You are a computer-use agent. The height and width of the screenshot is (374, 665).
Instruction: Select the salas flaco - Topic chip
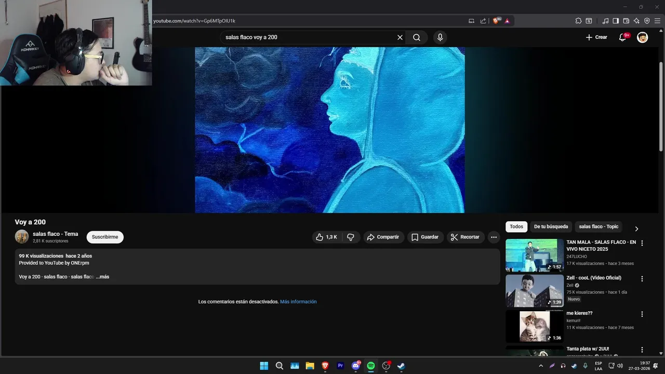pos(598,226)
